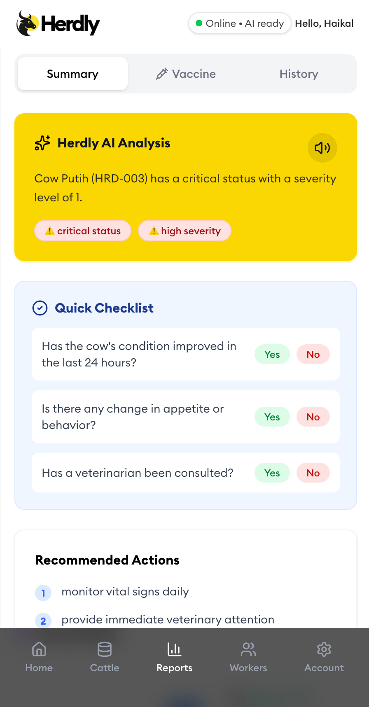Click the AI sparkle icon beside Herdly AI Analysis
The width and height of the screenshot is (369, 707).
coord(42,143)
